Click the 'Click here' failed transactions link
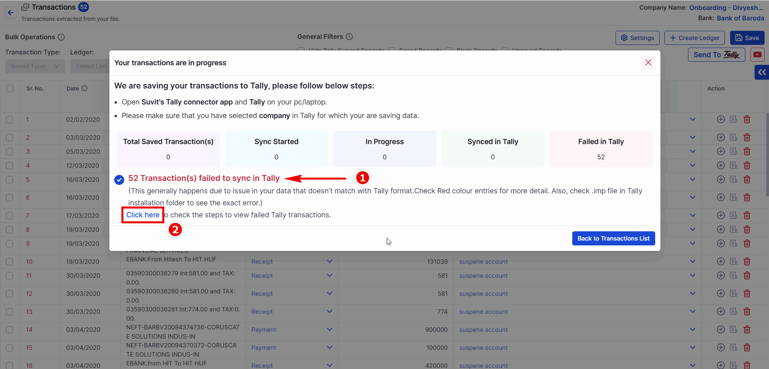This screenshot has width=769, height=369. click(x=143, y=215)
